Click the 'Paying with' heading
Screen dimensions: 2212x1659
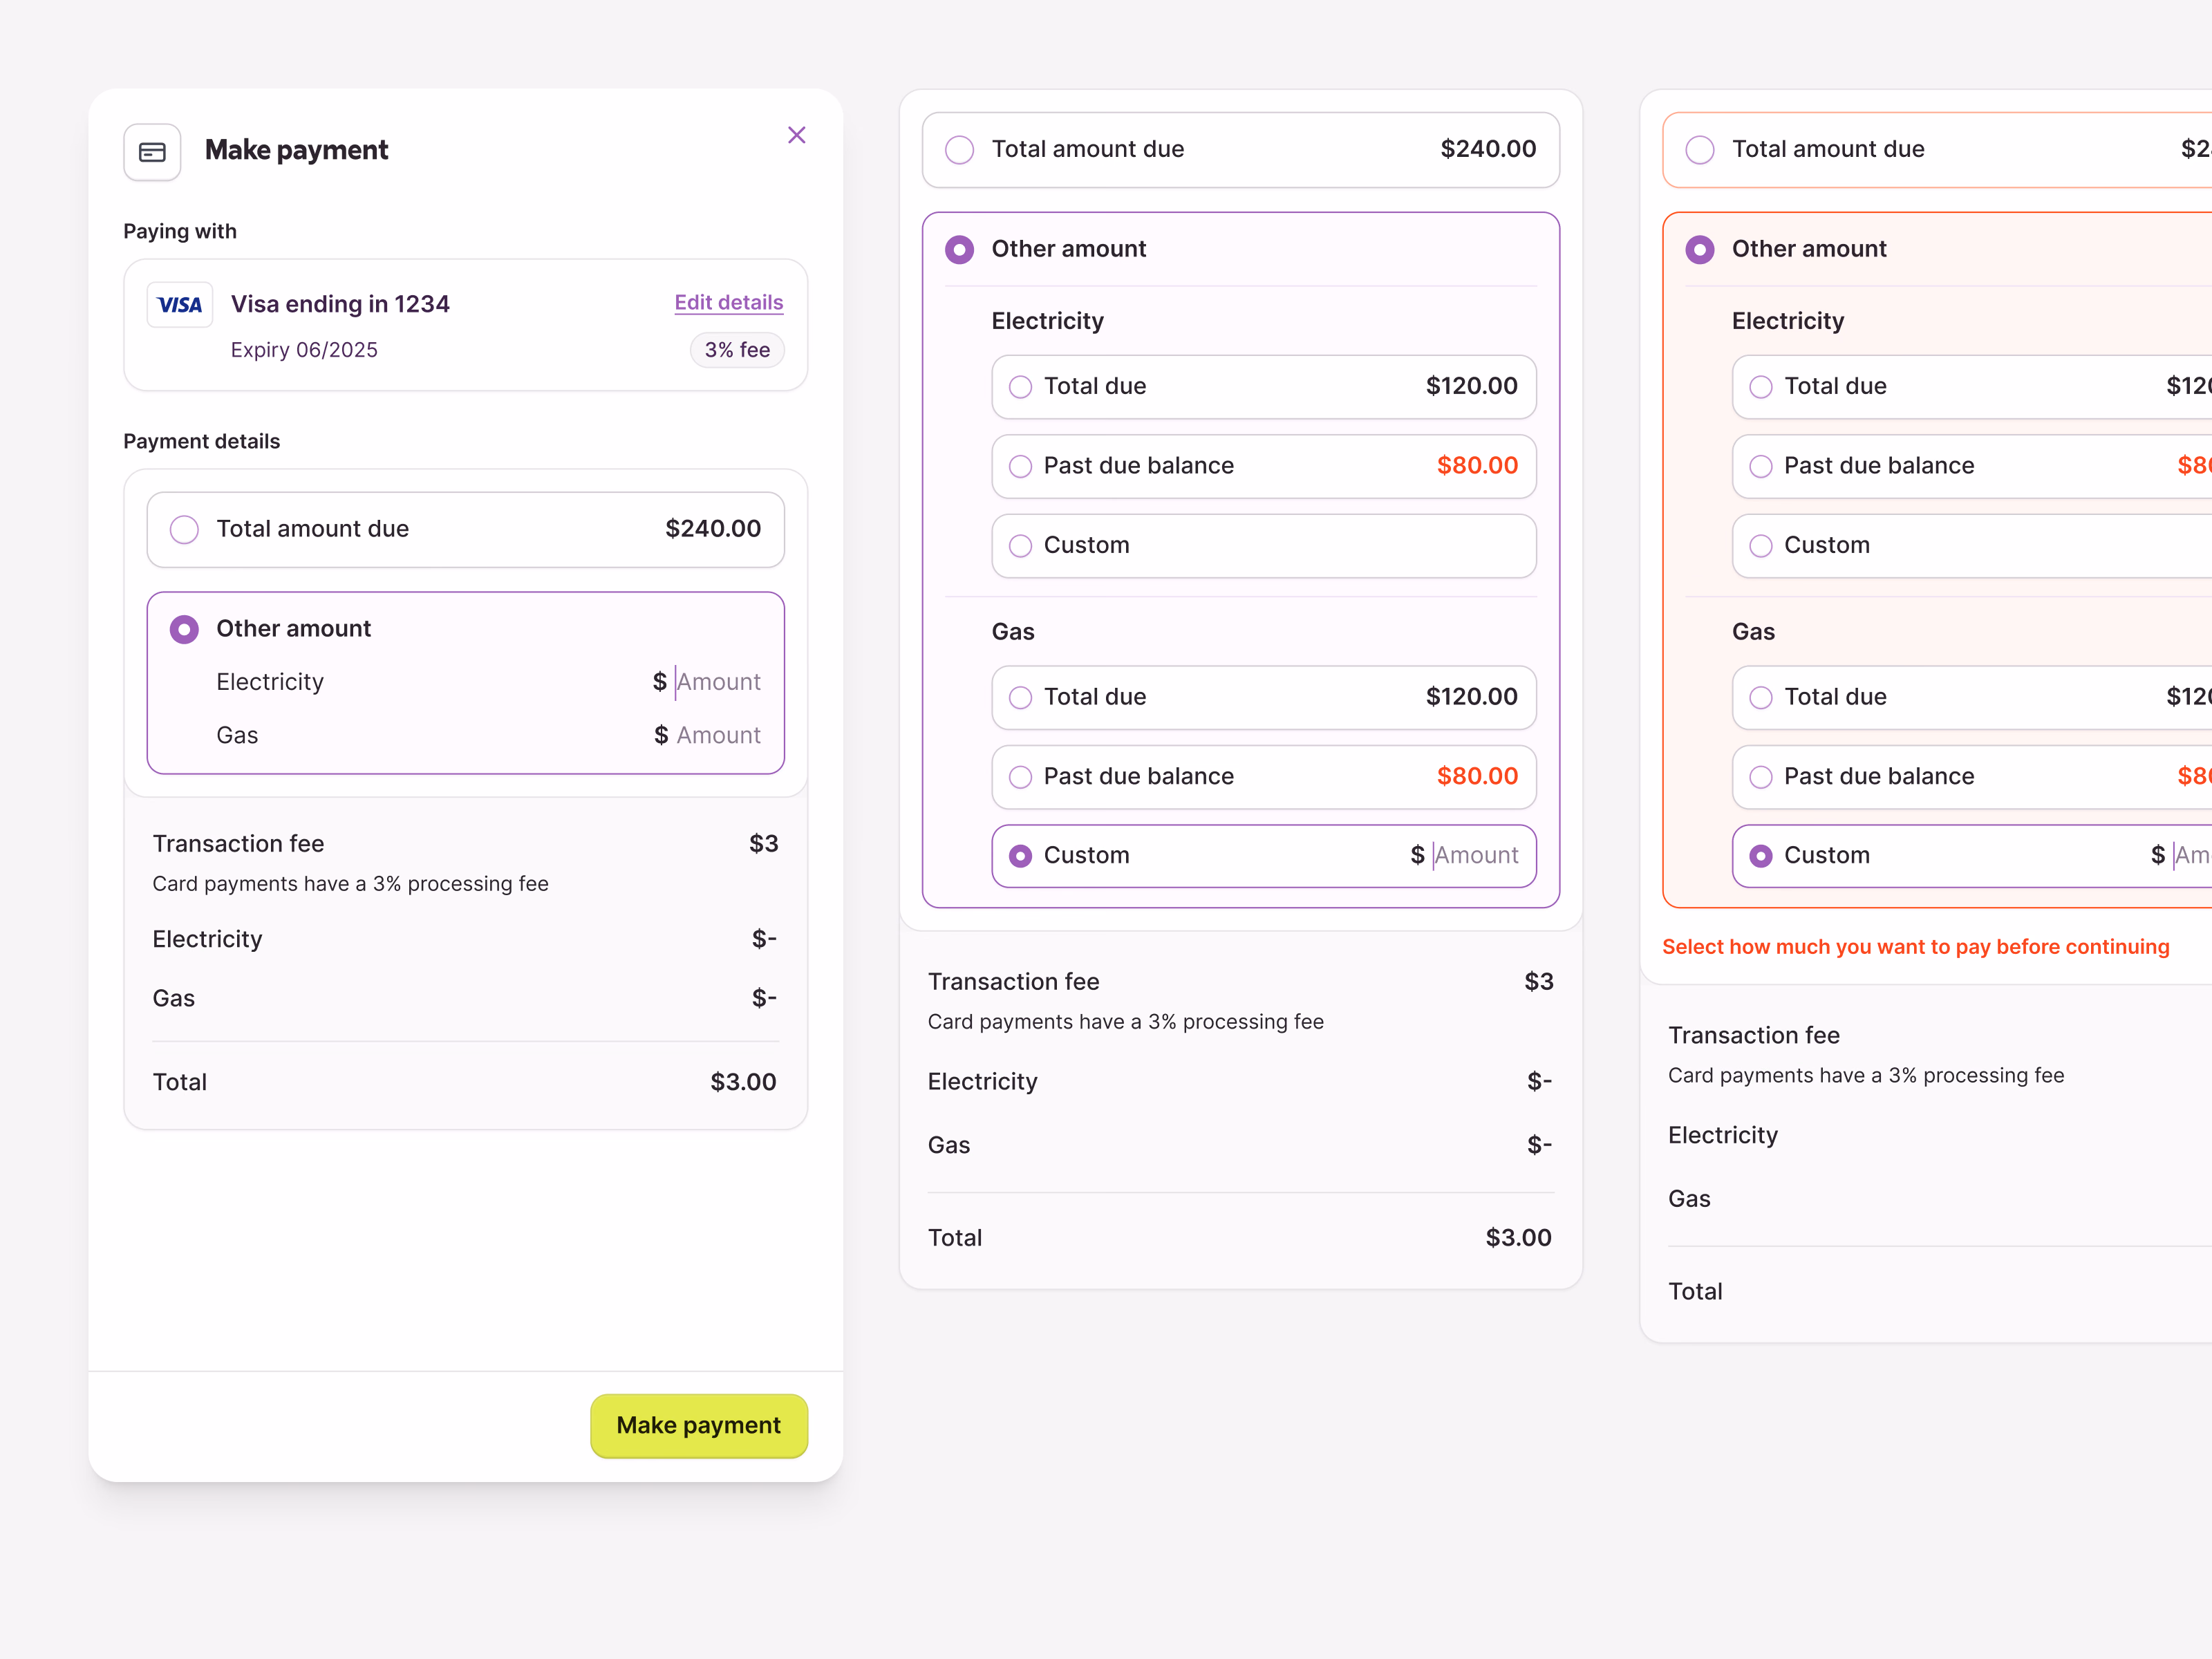click(180, 231)
